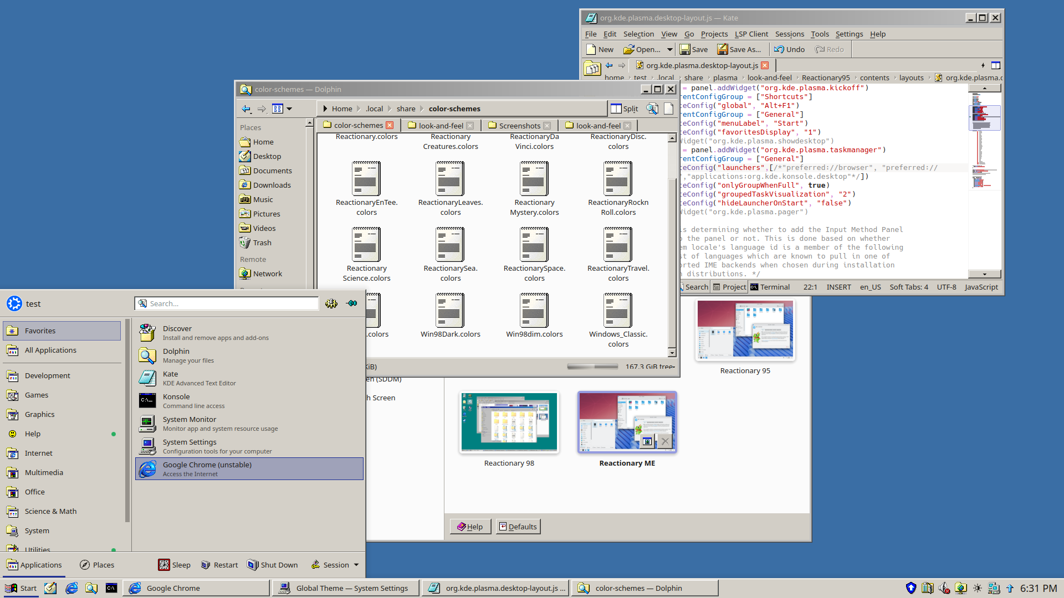Launch Konsole from the Favorites list
This screenshot has height=598, width=1064.
[249, 401]
